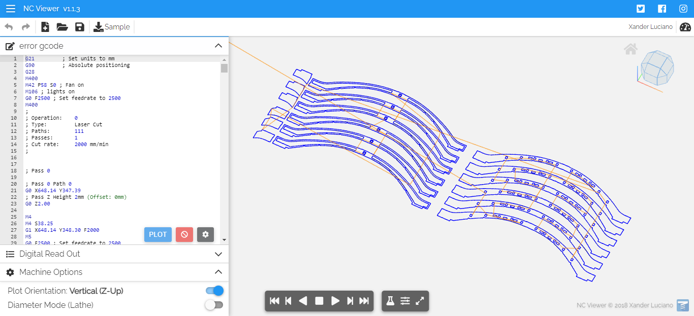
Task: Open a file with folder icon
Action: pos(62,27)
